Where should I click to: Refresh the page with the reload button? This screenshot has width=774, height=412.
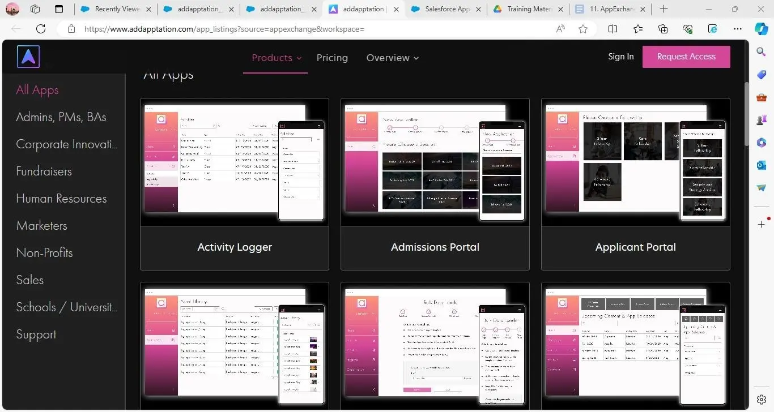pyautogui.click(x=41, y=29)
